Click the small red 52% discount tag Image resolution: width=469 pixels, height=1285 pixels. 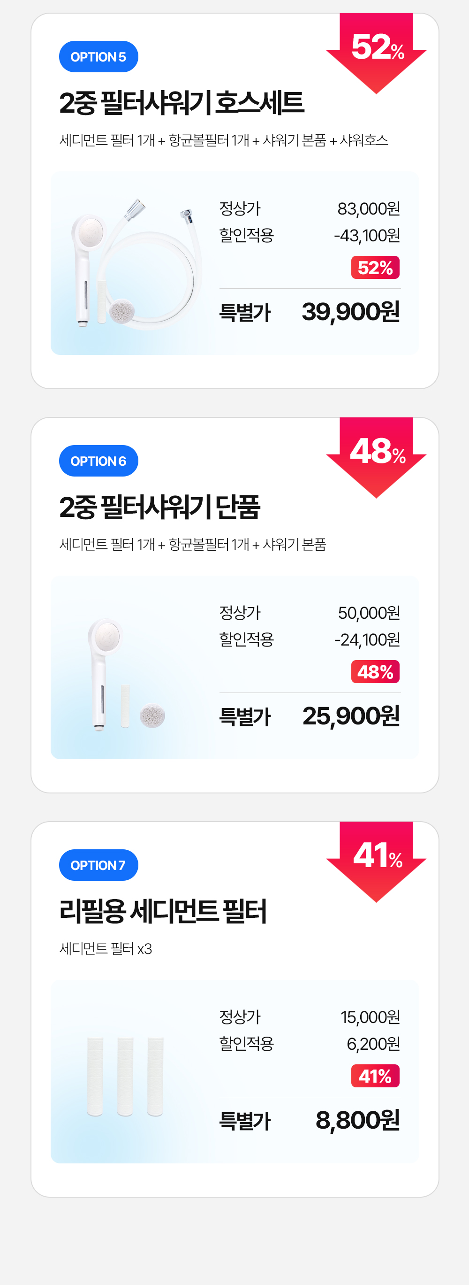click(x=375, y=268)
